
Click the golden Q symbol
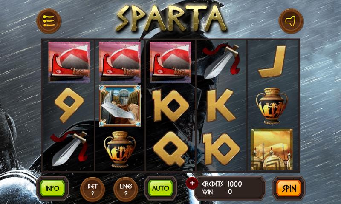pos(171,149)
